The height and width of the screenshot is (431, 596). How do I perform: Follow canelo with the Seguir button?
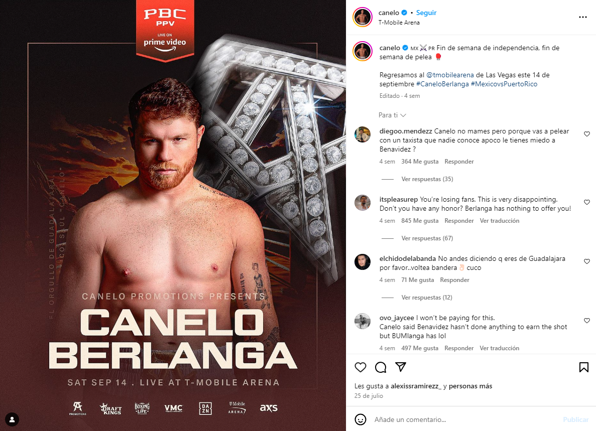click(426, 13)
